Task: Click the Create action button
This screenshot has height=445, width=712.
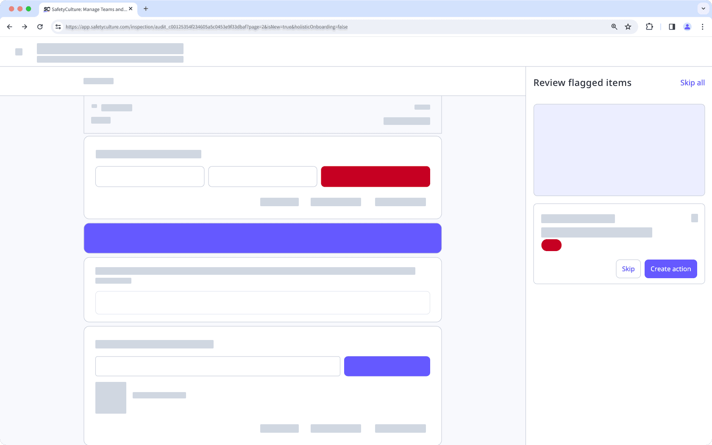Action: (x=670, y=269)
